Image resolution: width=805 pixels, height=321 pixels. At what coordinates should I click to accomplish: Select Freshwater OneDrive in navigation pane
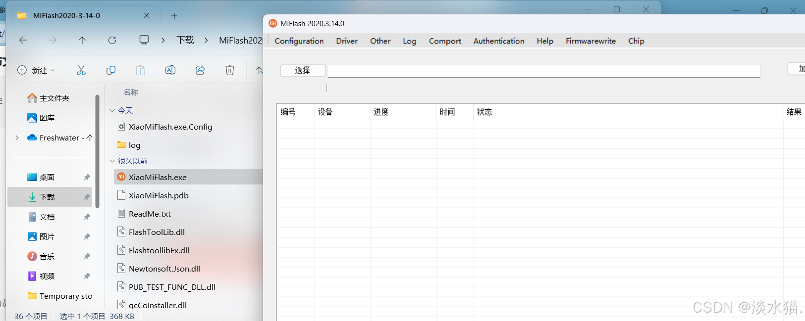(59, 138)
